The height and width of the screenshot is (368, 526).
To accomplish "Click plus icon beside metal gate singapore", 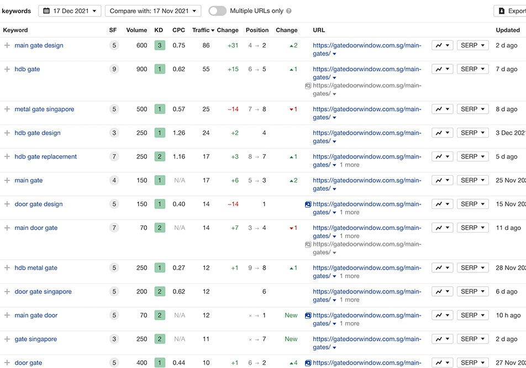I will (7, 109).
